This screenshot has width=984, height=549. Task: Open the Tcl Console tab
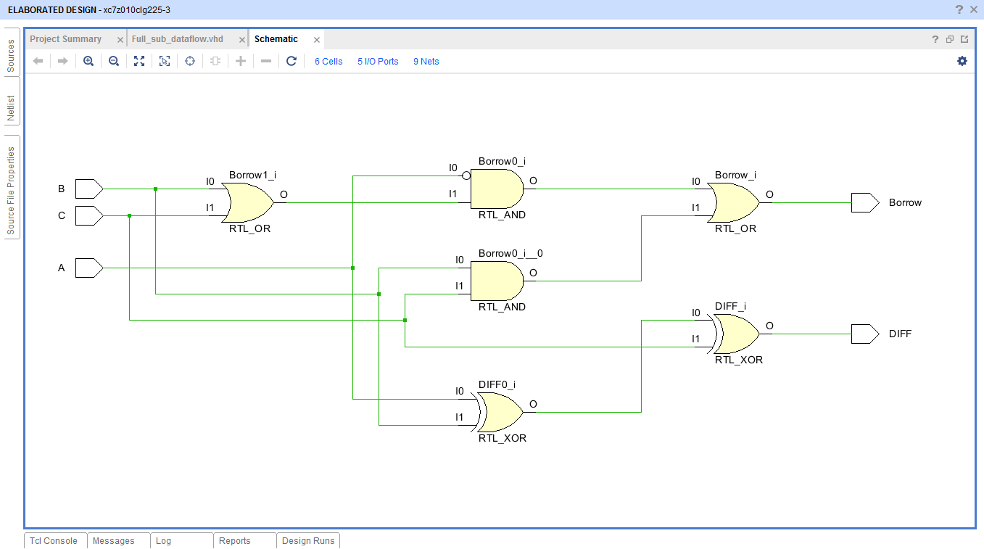tap(55, 541)
